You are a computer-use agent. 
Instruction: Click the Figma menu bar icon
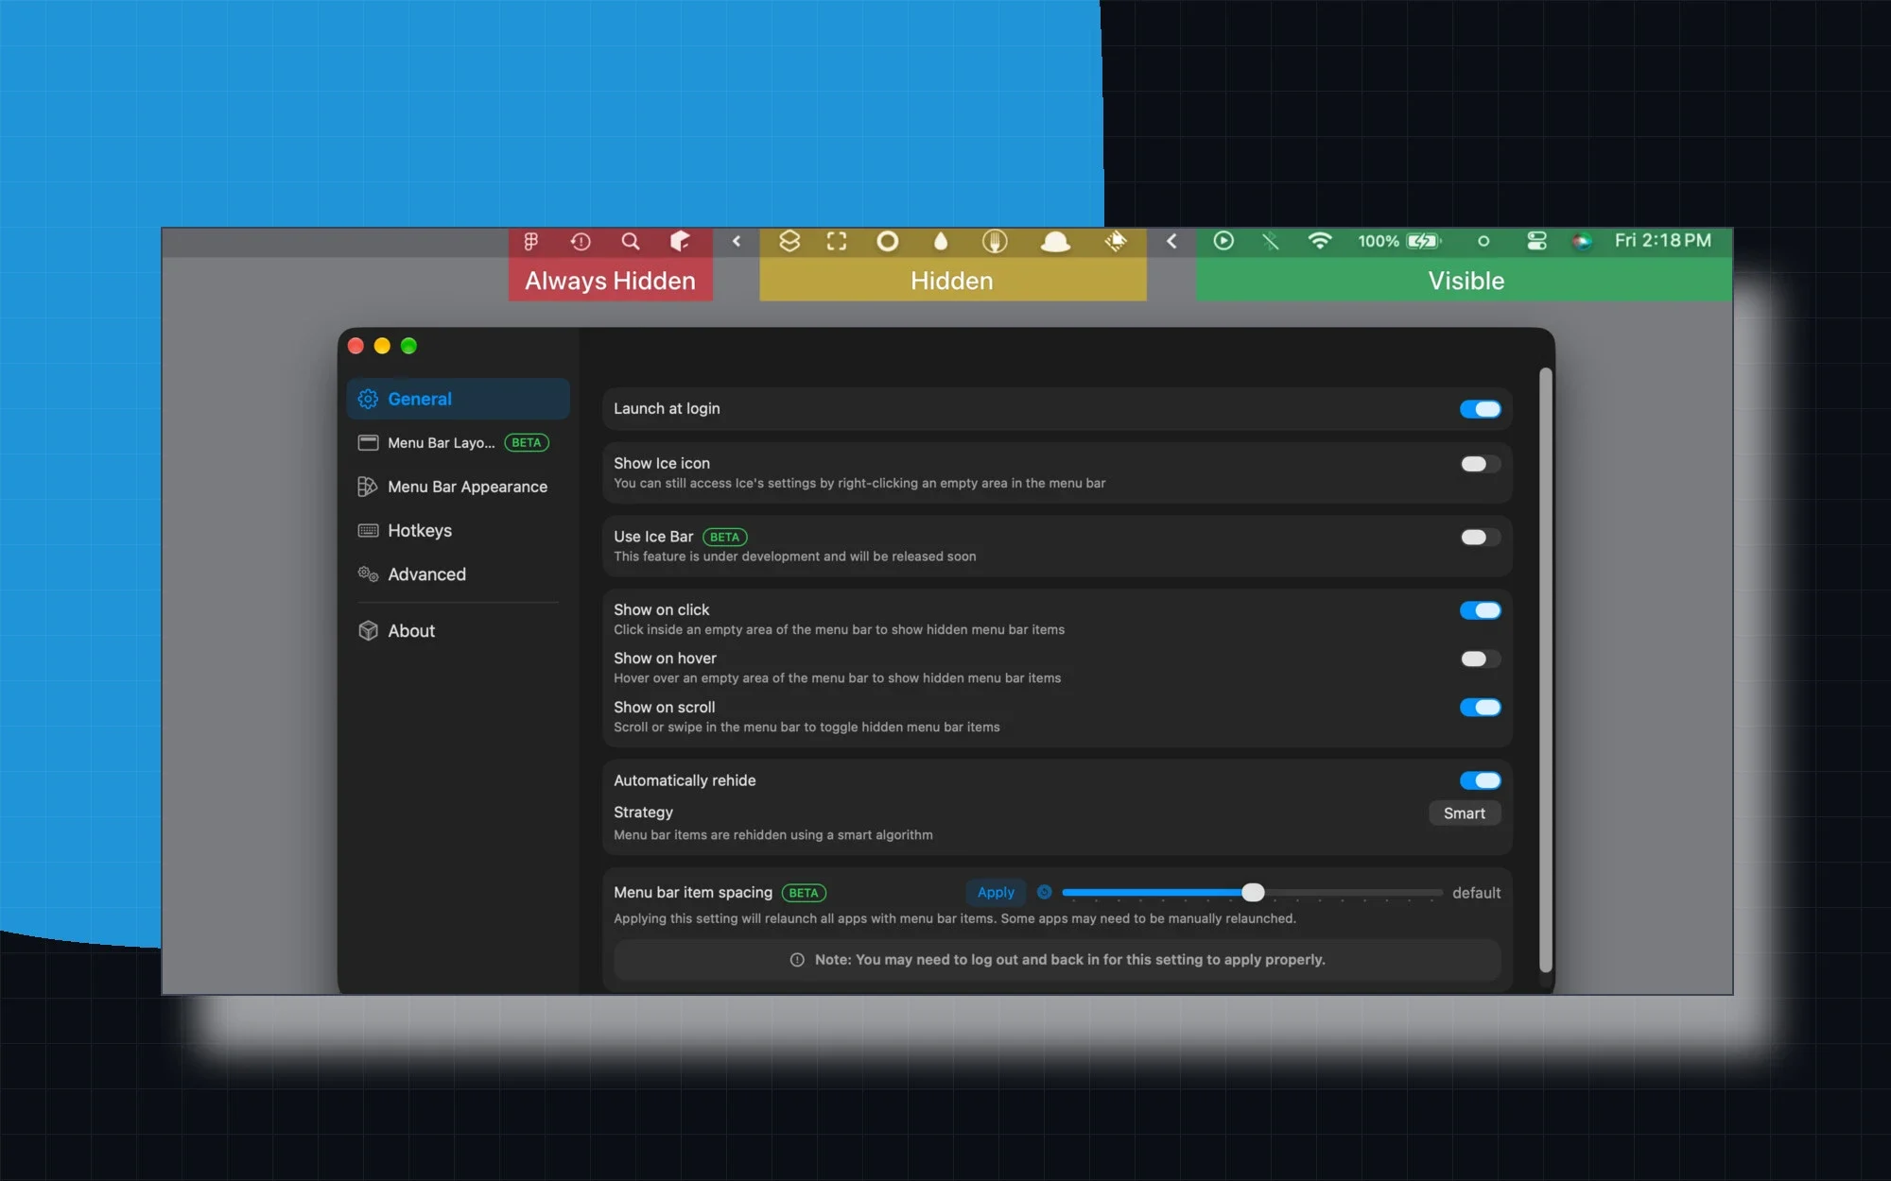coord(531,242)
